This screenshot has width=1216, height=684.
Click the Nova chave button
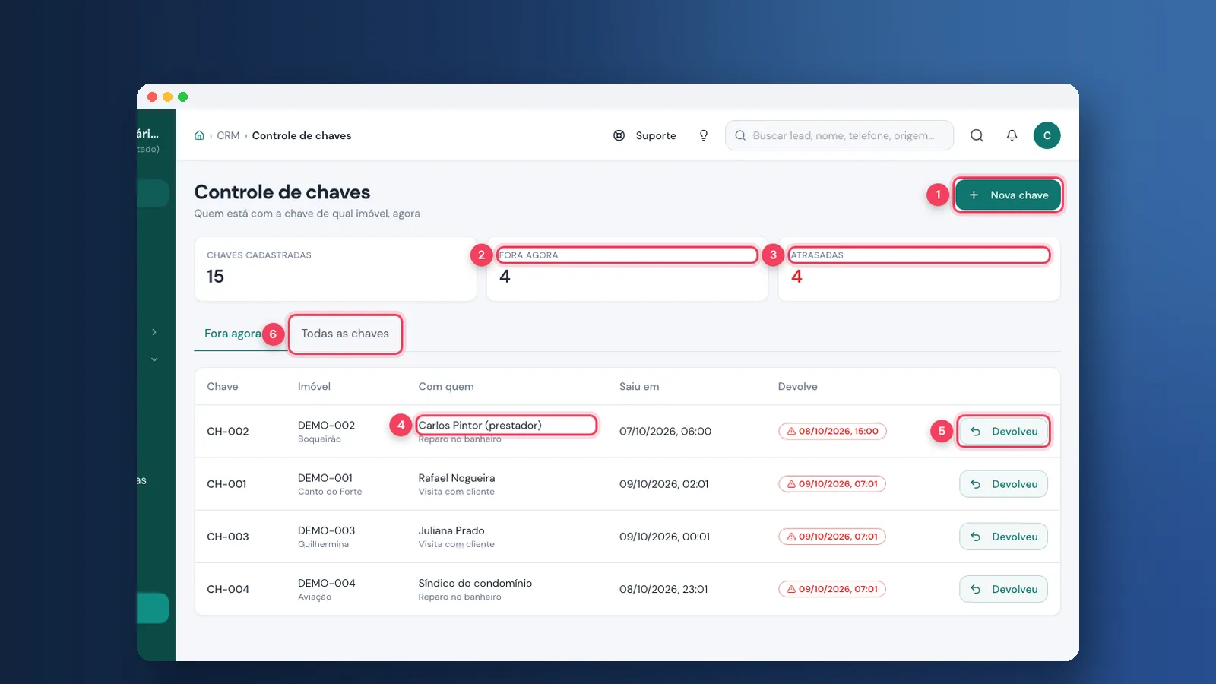1008,195
